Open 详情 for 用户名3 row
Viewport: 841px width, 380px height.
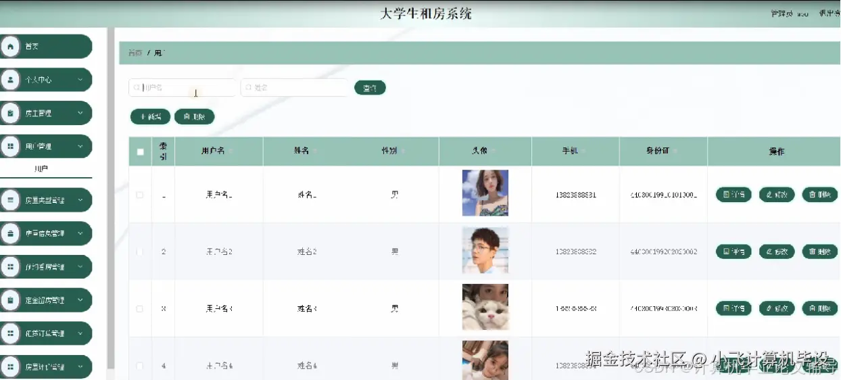pos(734,308)
